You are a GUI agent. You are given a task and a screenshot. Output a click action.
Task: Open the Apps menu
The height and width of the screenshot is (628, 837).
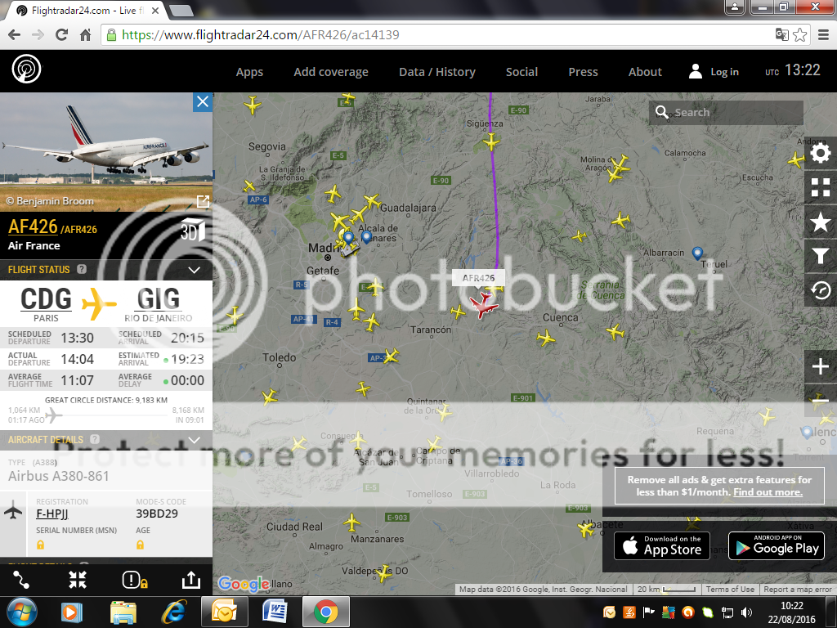pyautogui.click(x=250, y=72)
